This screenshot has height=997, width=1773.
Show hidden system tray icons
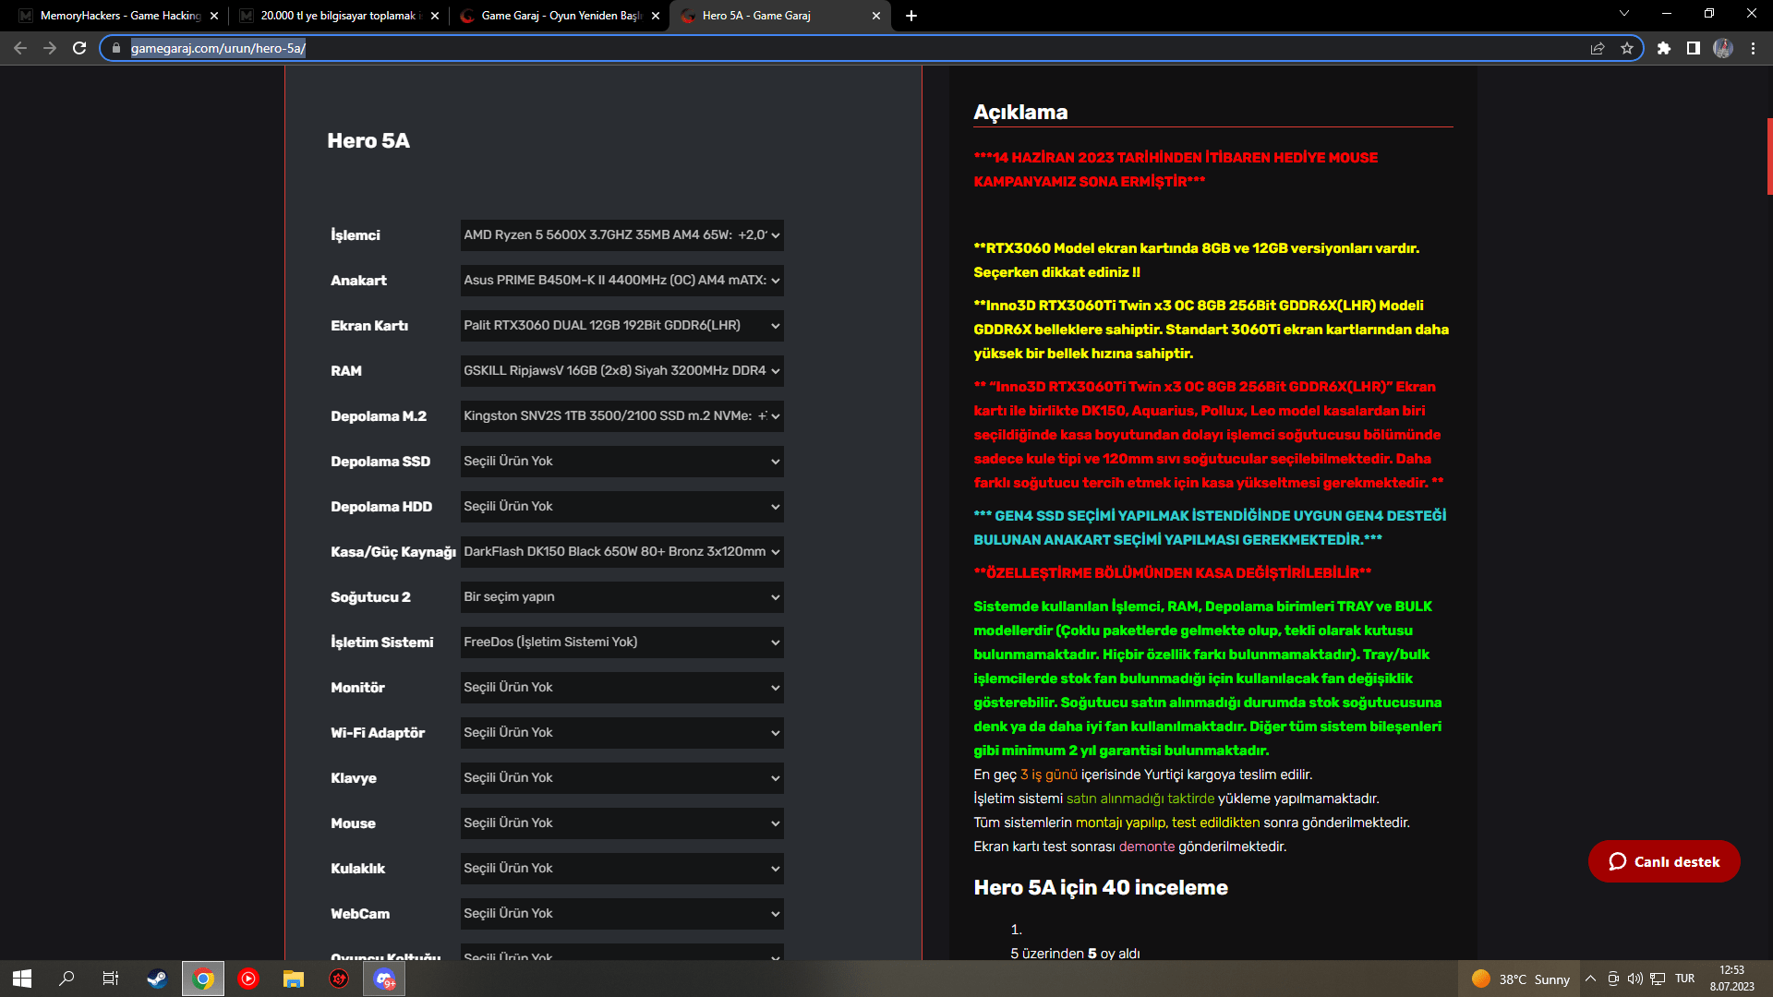pyautogui.click(x=1590, y=979)
